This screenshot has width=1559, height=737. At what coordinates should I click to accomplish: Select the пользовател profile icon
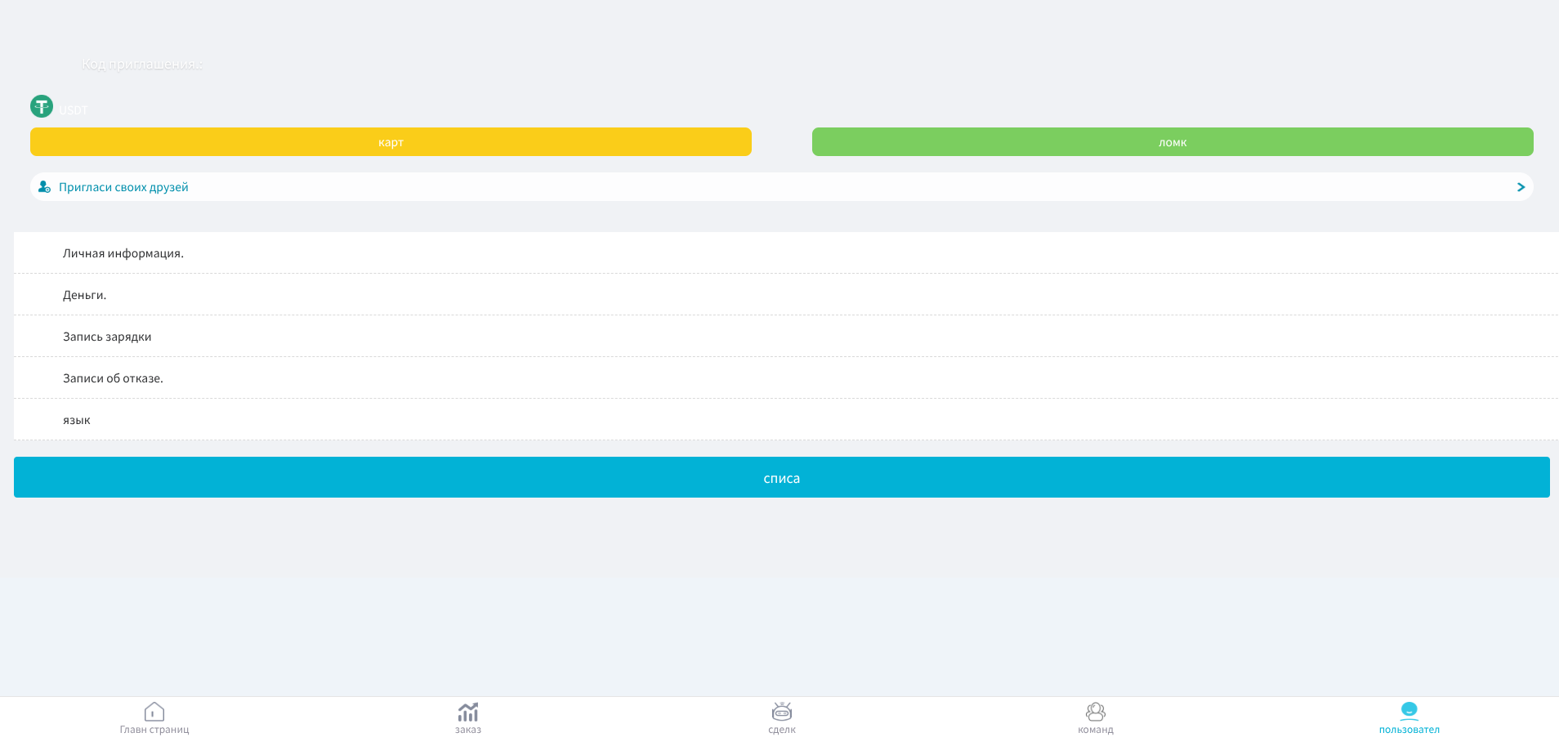tap(1409, 711)
